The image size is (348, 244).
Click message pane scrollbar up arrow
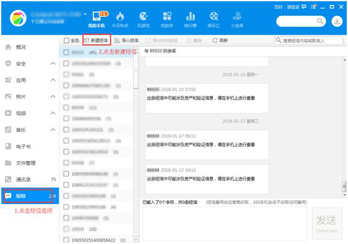coord(344,60)
